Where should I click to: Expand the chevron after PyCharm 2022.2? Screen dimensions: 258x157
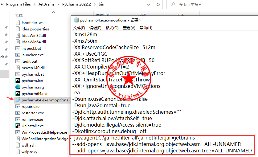point(95,4)
